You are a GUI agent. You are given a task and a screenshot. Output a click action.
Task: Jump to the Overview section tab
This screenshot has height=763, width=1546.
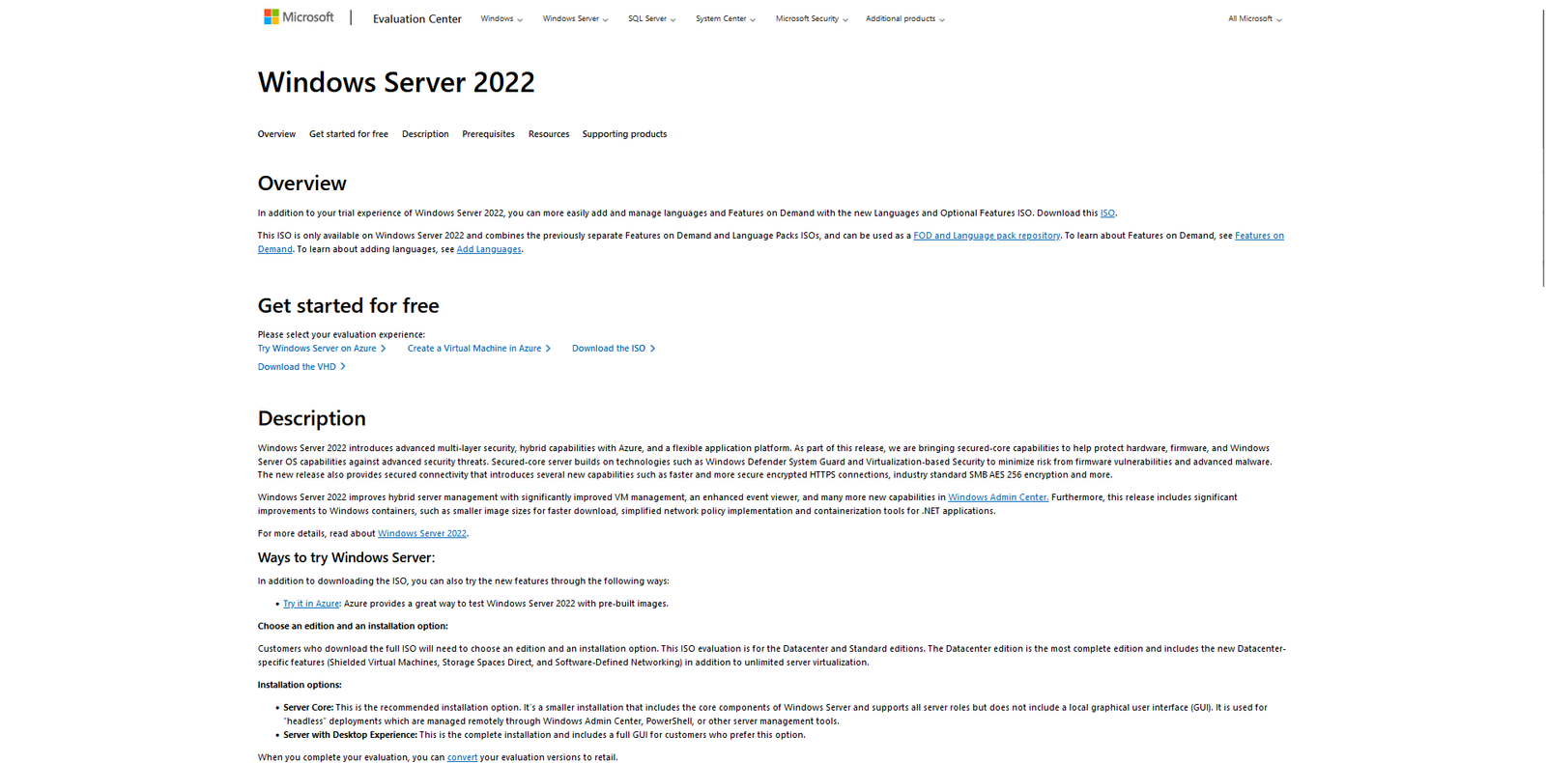(x=276, y=134)
